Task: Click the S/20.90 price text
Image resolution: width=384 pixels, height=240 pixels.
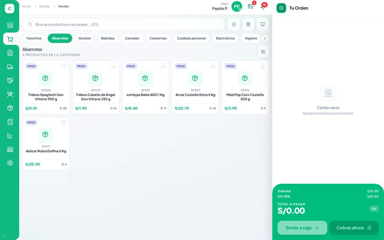Action: coord(33,164)
